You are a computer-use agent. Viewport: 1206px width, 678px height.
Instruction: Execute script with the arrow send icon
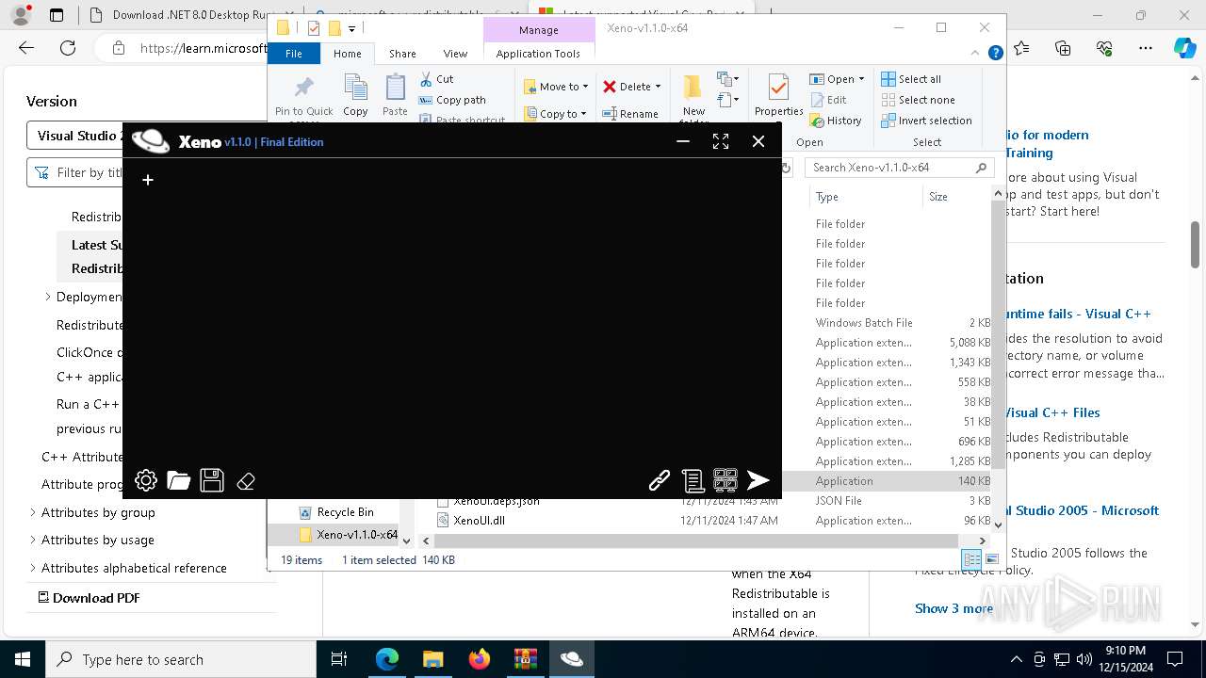[758, 481]
